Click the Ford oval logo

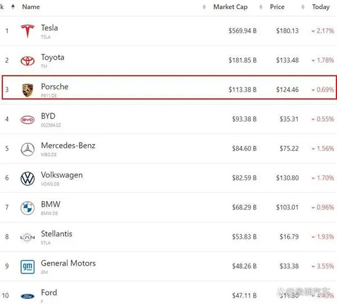point(28,297)
